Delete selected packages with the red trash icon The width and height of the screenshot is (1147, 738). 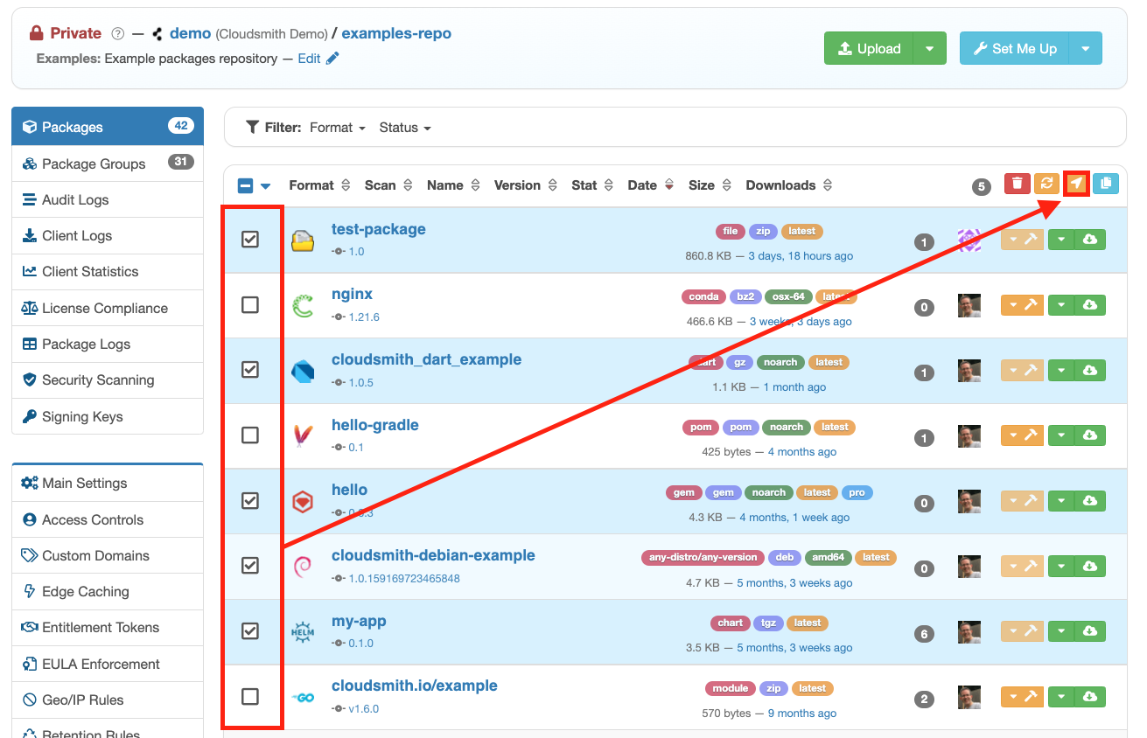point(1016,184)
